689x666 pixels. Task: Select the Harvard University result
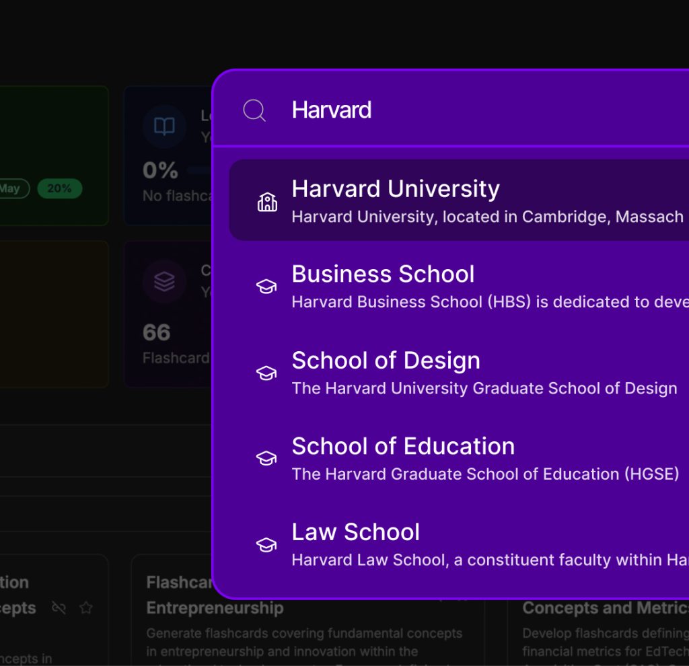point(459,200)
